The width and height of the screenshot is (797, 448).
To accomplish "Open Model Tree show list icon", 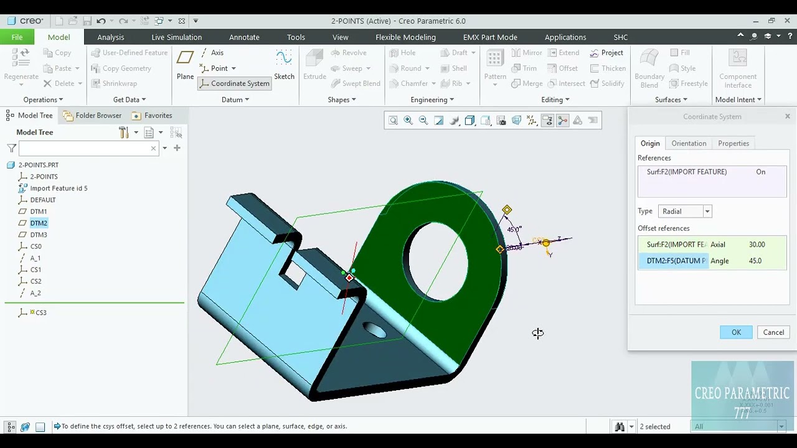I will click(x=149, y=133).
